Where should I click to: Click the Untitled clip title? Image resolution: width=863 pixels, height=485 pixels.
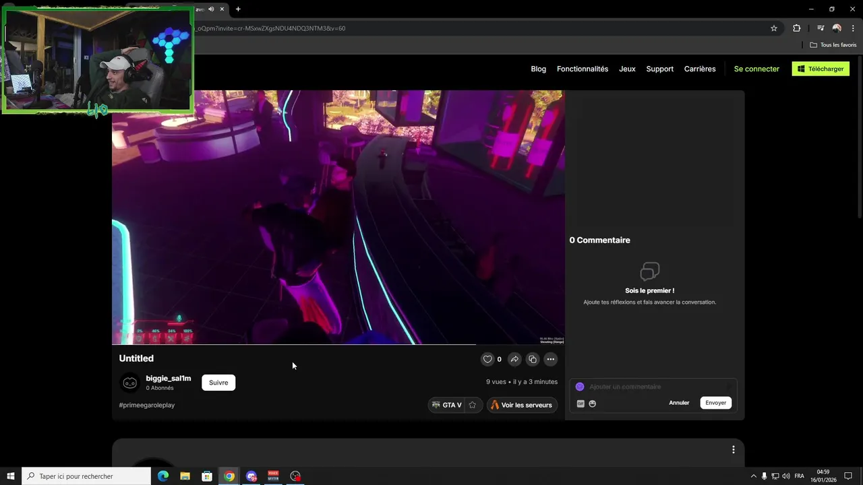[136, 358]
